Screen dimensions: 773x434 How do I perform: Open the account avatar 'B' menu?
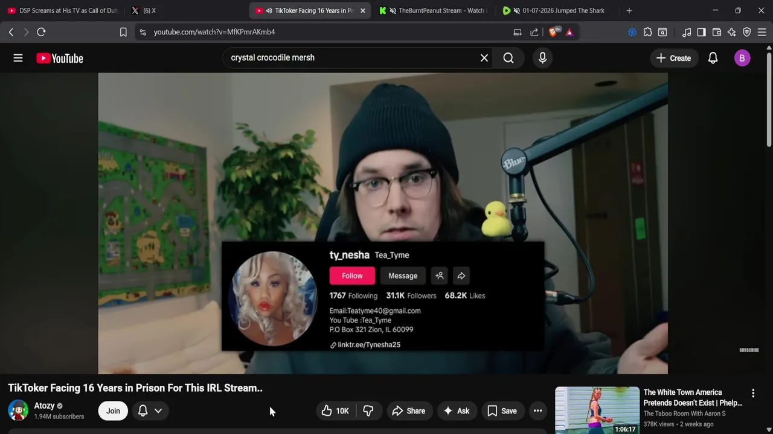pyautogui.click(x=742, y=58)
